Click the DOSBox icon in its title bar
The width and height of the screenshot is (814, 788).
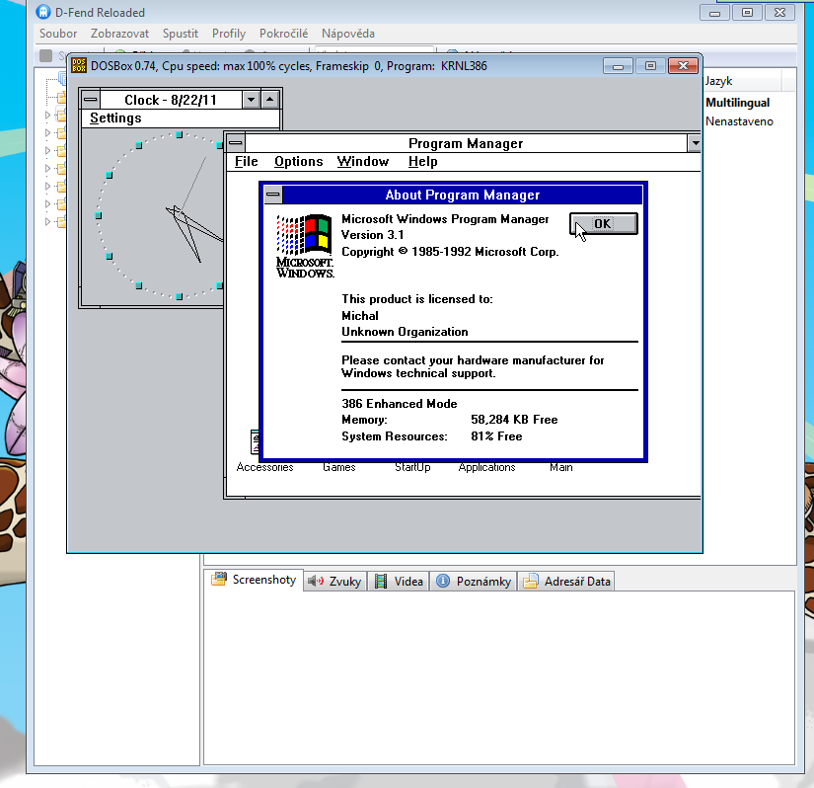(79, 66)
